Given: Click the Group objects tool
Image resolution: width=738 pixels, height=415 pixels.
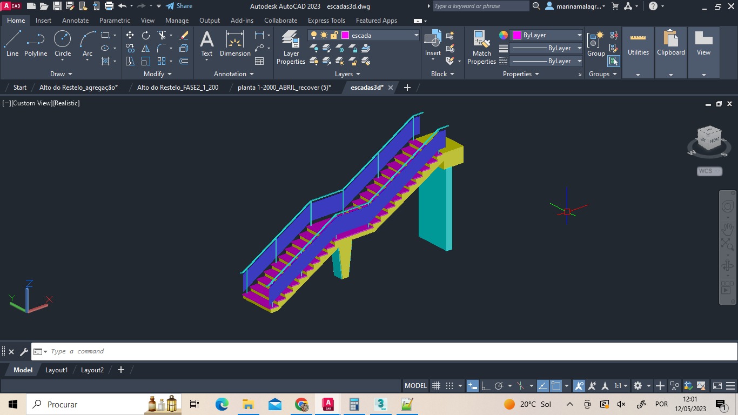Looking at the screenshot, I should (x=596, y=44).
